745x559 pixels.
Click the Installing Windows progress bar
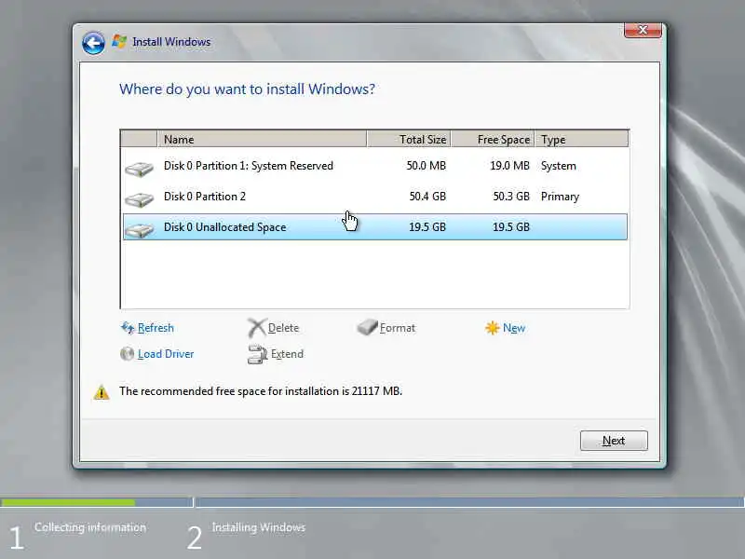point(470,502)
